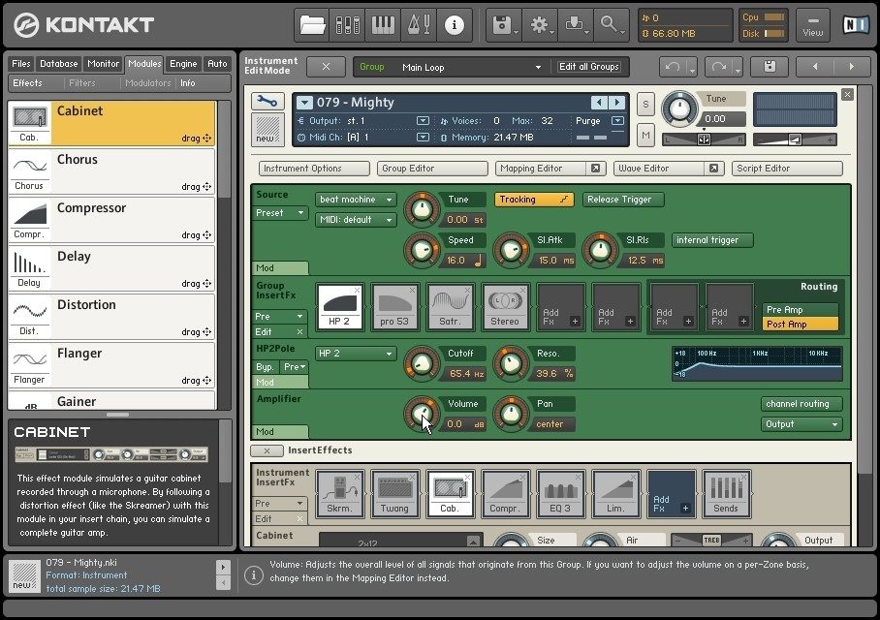Screen dimensions: 880x620
Task: Click the filter Cutoff knob
Action: click(x=422, y=363)
